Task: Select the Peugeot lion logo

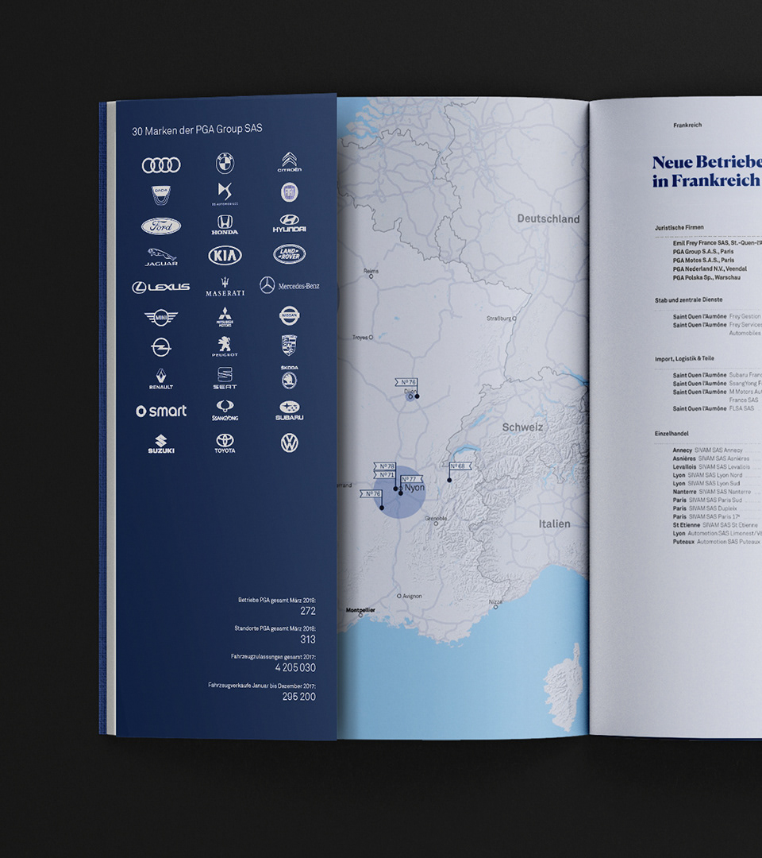Action: [225, 346]
